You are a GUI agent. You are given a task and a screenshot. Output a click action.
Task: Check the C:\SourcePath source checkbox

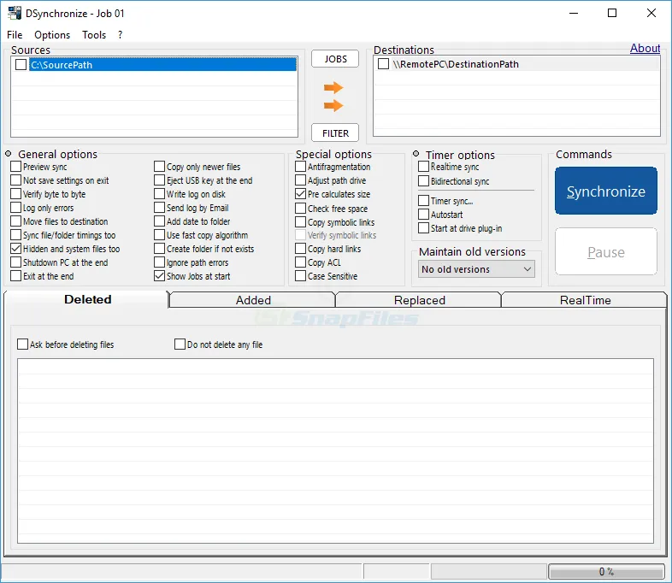[x=21, y=64]
